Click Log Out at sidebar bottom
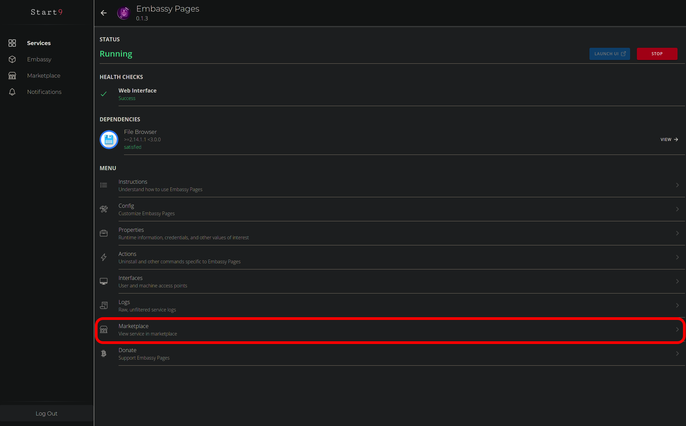The image size is (686, 426). click(x=47, y=413)
